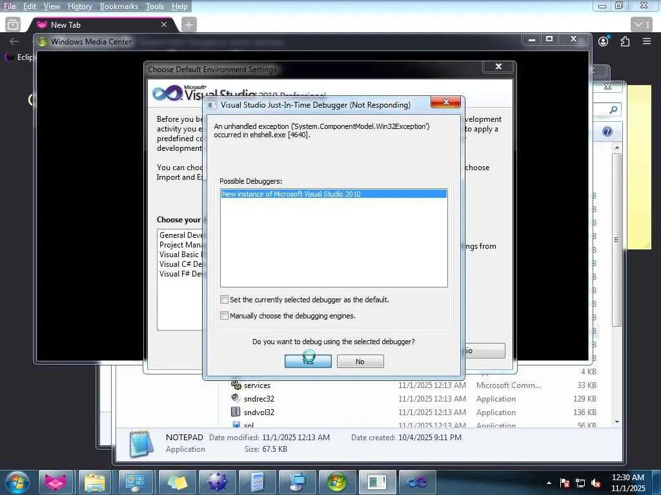The height and width of the screenshot is (495, 661).
Task: Open Windows Explorer from the taskbar
Action: tap(95, 482)
